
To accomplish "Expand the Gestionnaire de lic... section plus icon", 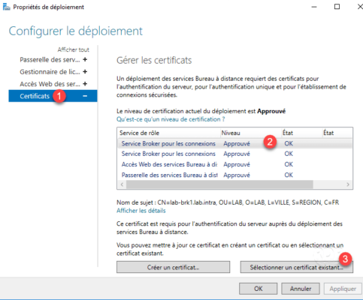I will 85,72.
